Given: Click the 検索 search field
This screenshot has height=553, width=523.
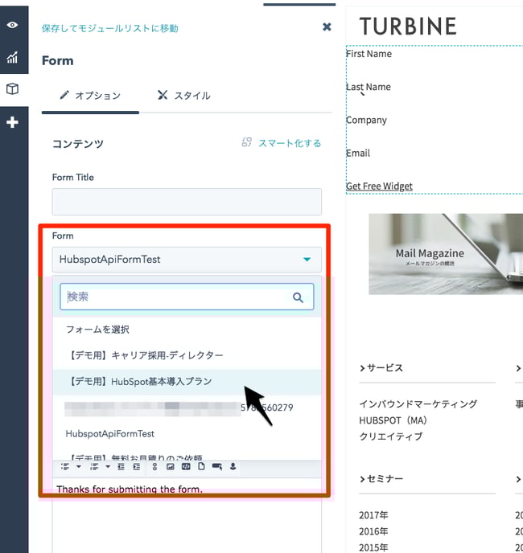Looking at the screenshot, I should (x=187, y=297).
